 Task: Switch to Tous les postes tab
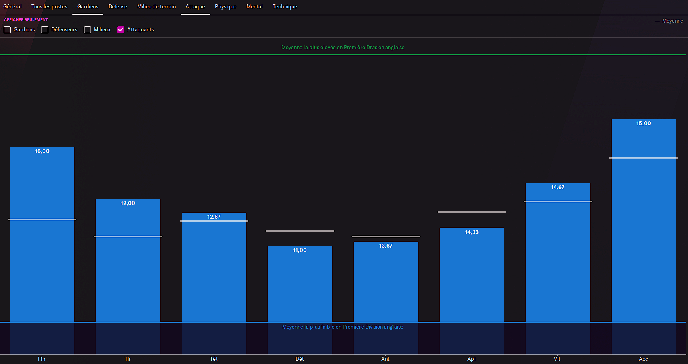coord(50,7)
